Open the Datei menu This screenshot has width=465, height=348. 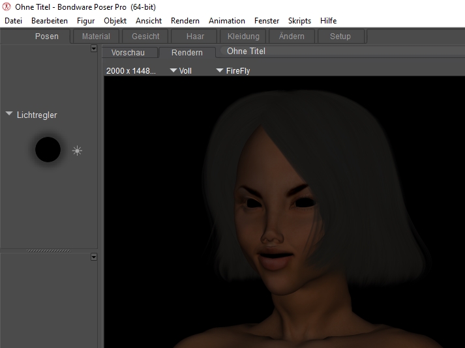click(13, 21)
